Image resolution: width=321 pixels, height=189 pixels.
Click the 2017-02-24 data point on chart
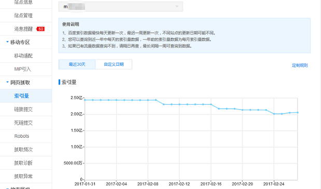tap(274, 114)
